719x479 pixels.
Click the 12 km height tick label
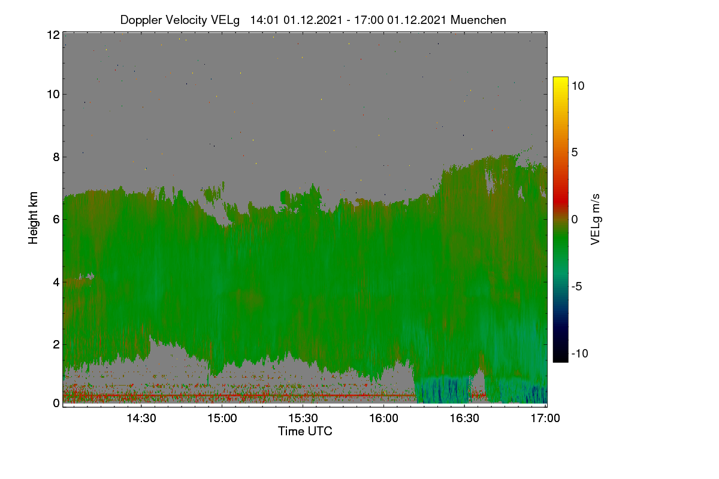(x=53, y=35)
